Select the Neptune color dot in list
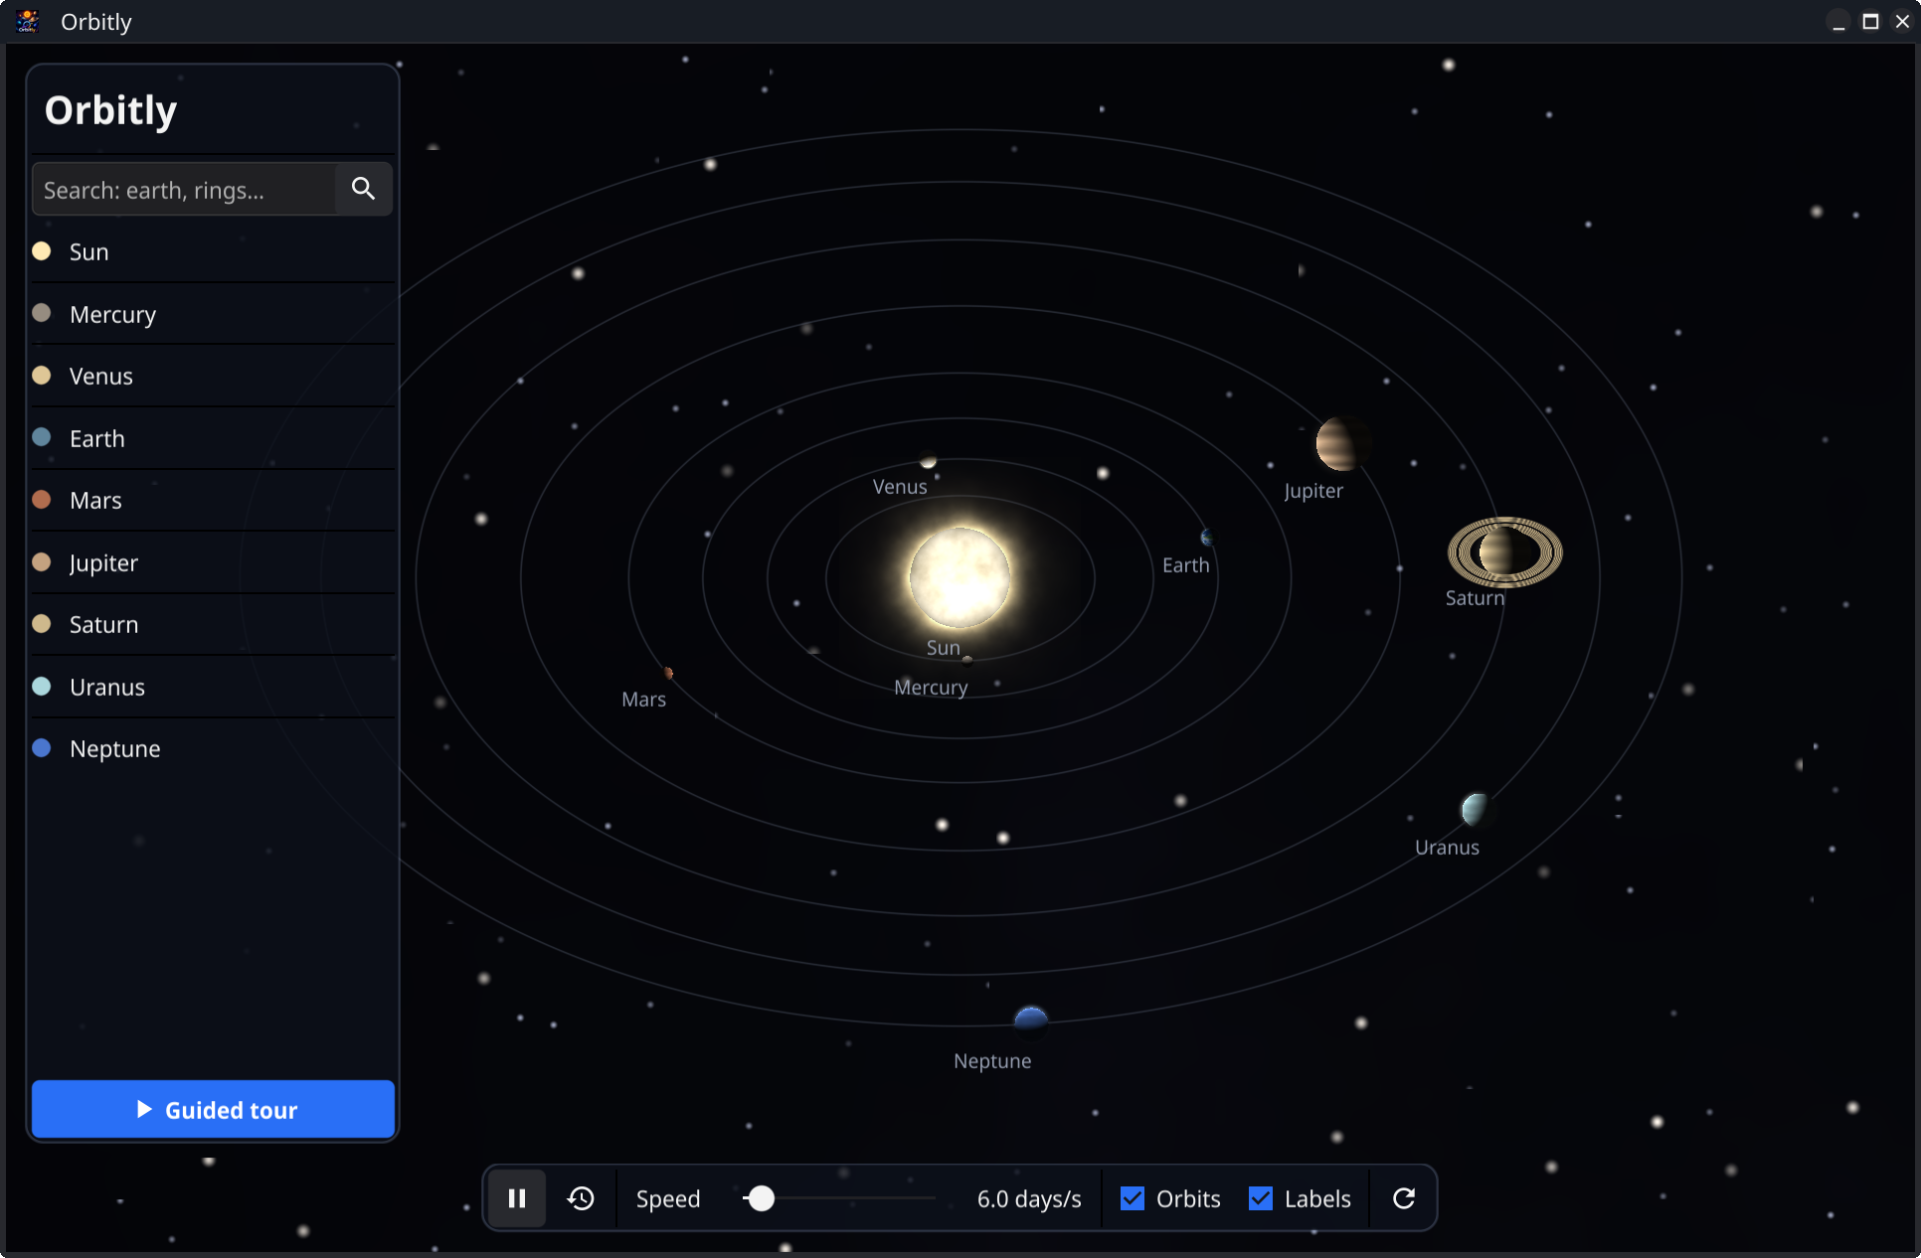The height and width of the screenshot is (1258, 1921). 42,747
